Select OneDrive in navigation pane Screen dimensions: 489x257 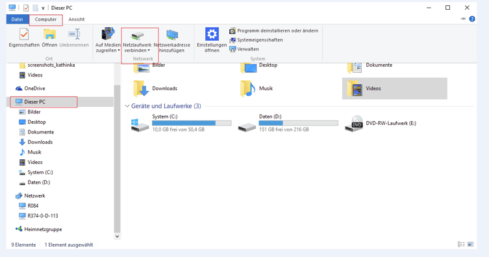coord(31,89)
